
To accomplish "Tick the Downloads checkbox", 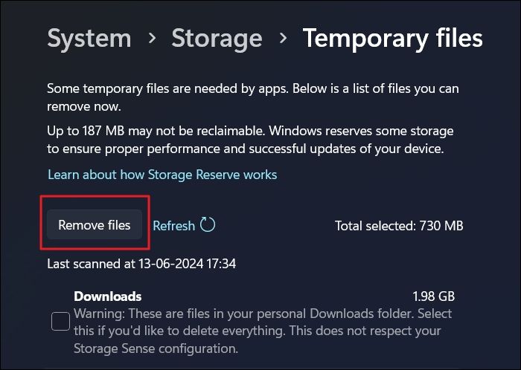I will coord(61,322).
